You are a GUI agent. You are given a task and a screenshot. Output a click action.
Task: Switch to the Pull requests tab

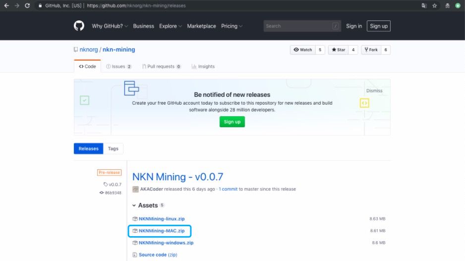(x=161, y=66)
